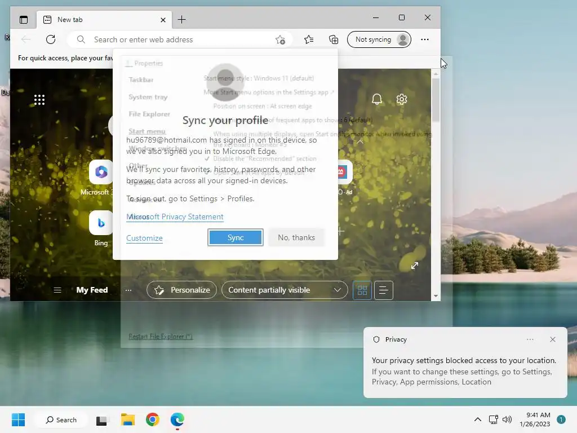Image resolution: width=577 pixels, height=433 pixels.
Task: Show hidden system tray icons chevron
Action: tap(477, 419)
